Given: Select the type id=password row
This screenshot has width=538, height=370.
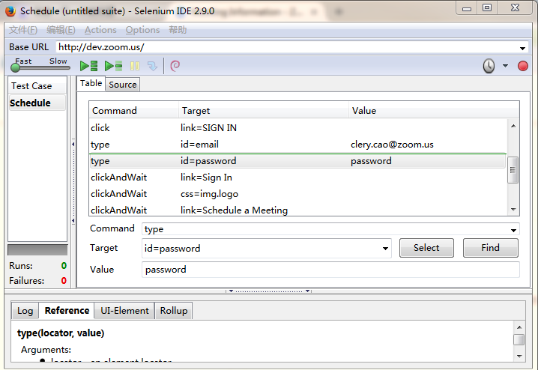Looking at the screenshot, I should click(x=297, y=161).
